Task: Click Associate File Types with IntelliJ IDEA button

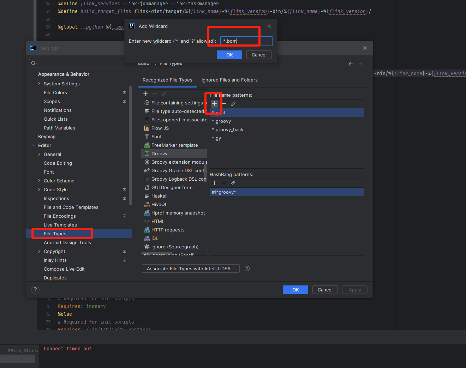Action: 191,269
